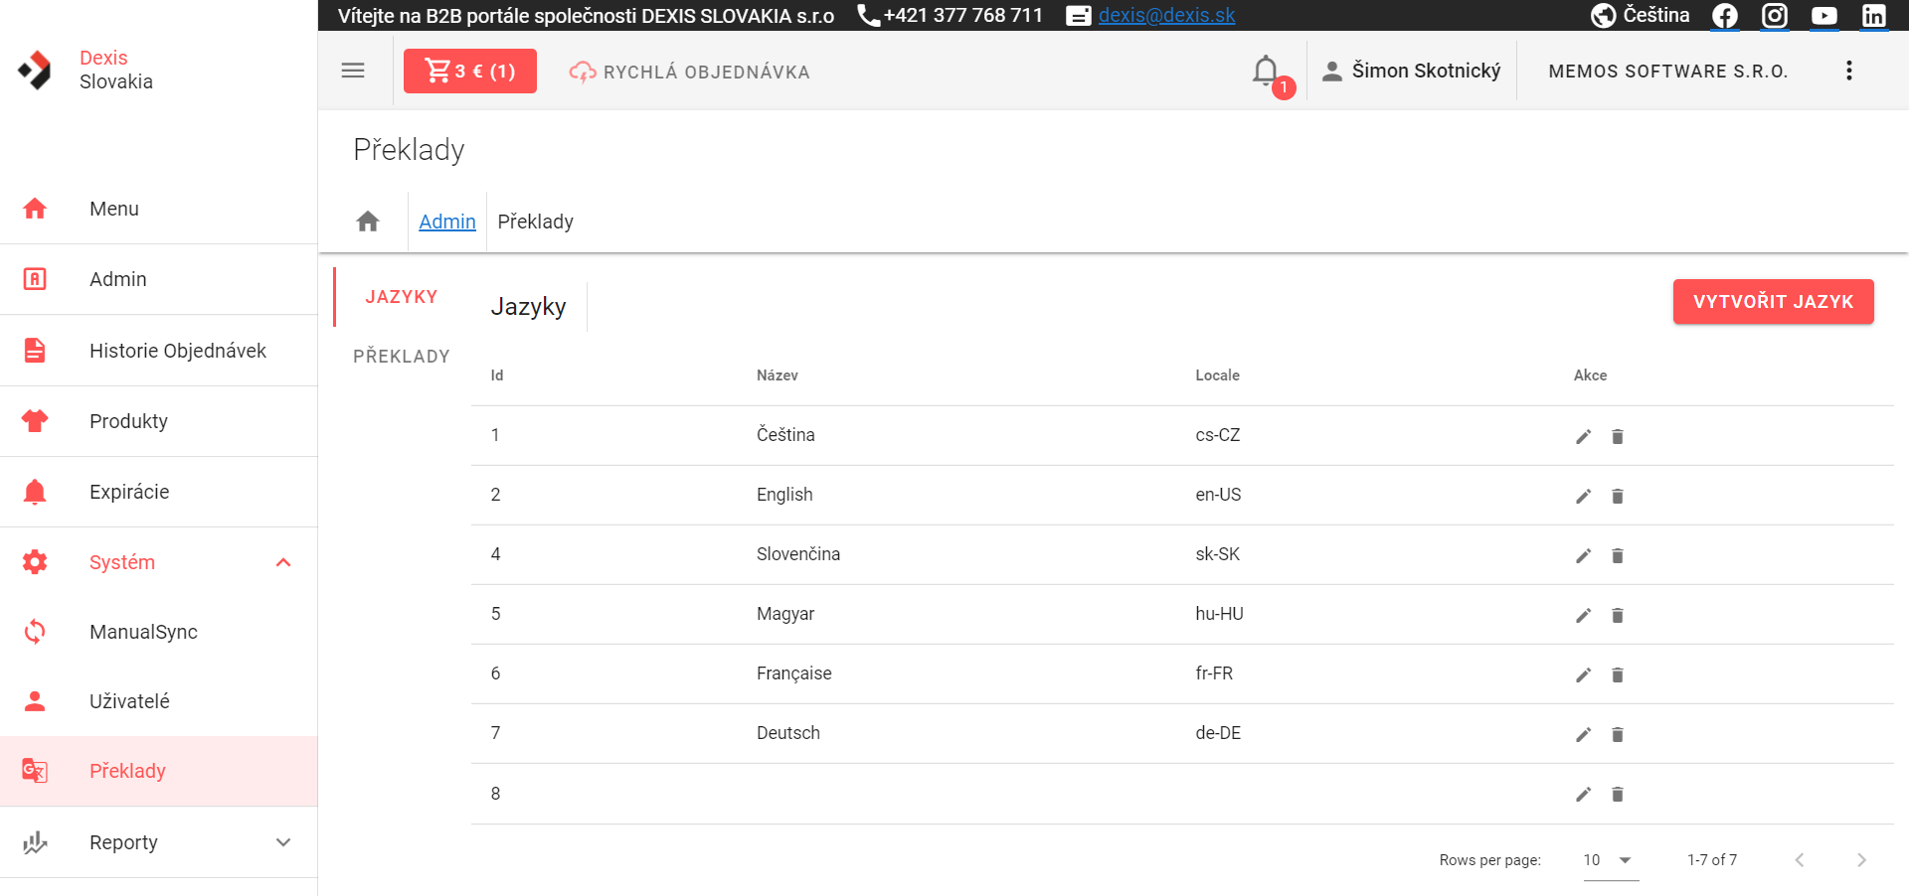Delete the Magyar language row
This screenshot has height=896, width=1909.
[x=1618, y=615]
